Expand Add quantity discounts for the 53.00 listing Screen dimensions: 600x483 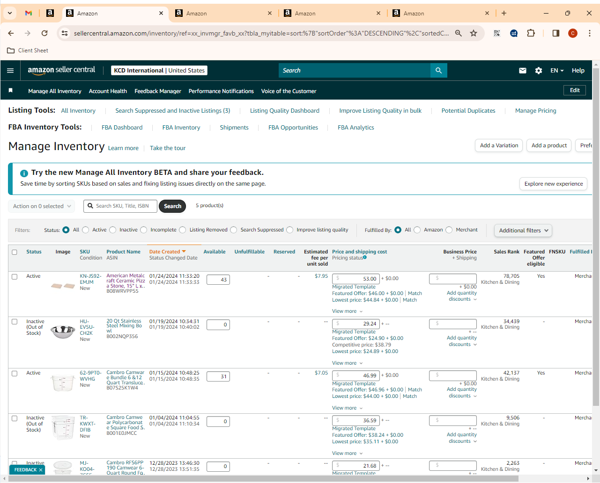[462, 296]
